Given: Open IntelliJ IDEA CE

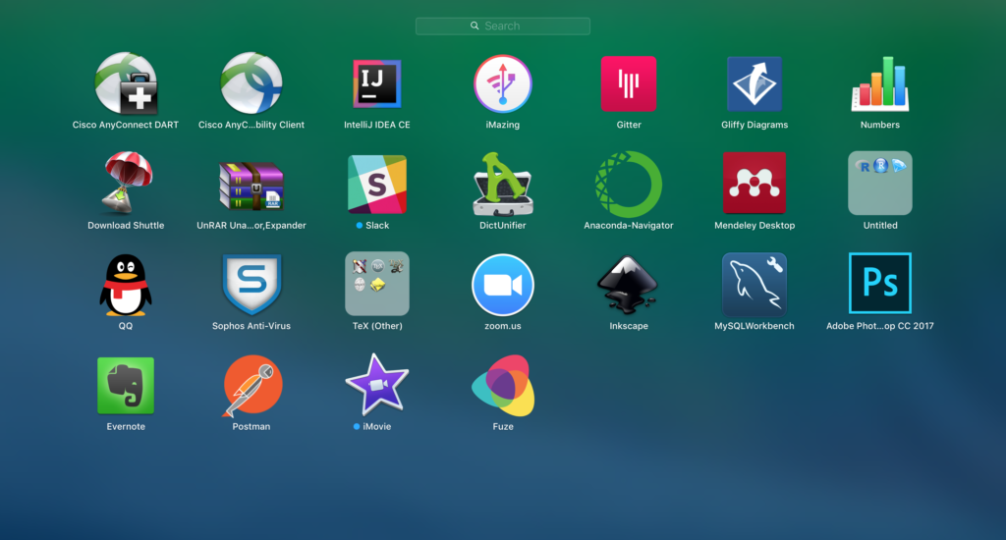Looking at the screenshot, I should 377,84.
